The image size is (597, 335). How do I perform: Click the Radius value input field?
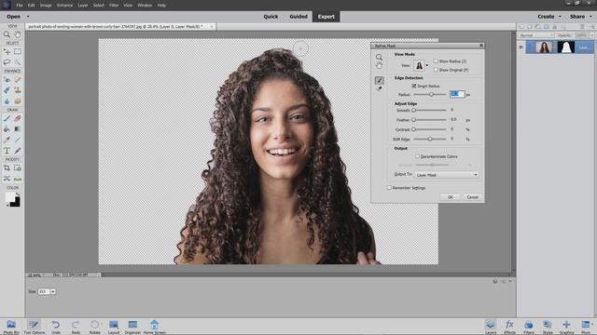[457, 94]
